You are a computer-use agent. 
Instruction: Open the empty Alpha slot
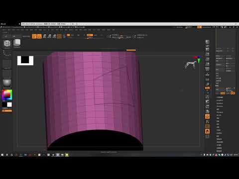7,64
